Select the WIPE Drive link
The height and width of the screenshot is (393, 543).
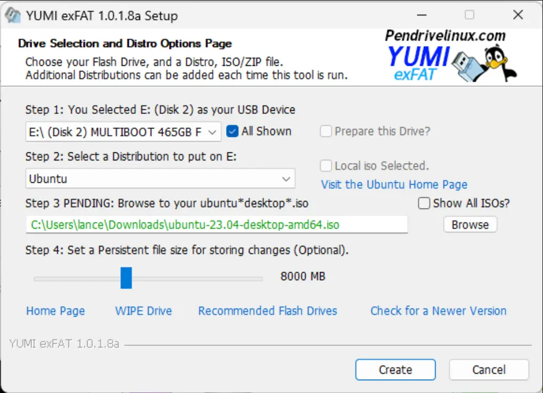pos(143,311)
